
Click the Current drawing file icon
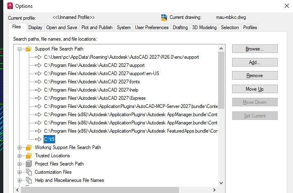(164, 18)
